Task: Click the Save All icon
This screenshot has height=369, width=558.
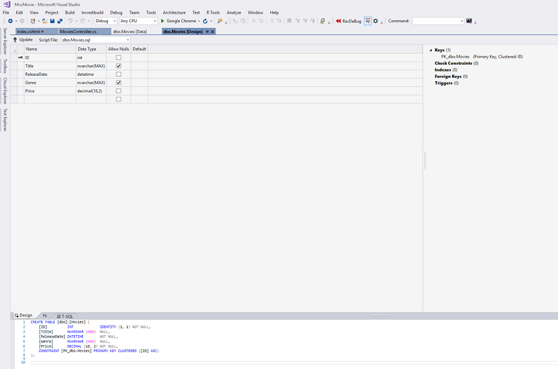Action: pos(59,20)
